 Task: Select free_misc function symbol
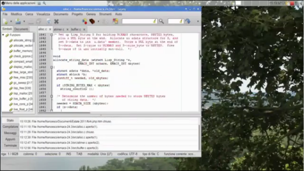23,78
